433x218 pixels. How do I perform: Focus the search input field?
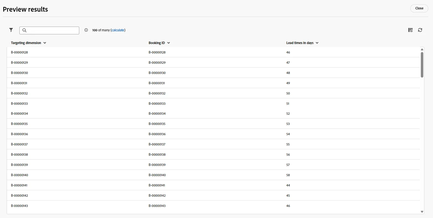coord(49,30)
